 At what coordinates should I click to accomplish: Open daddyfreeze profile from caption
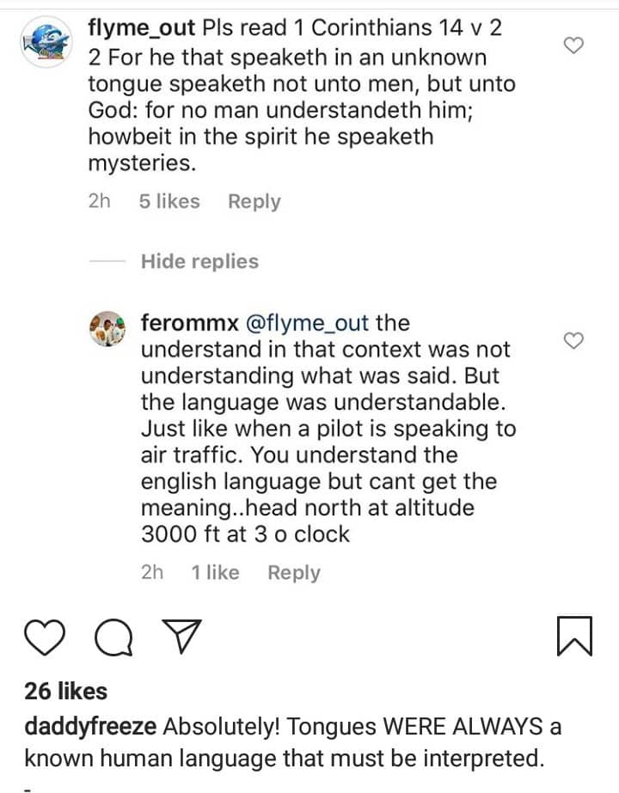[89, 728]
